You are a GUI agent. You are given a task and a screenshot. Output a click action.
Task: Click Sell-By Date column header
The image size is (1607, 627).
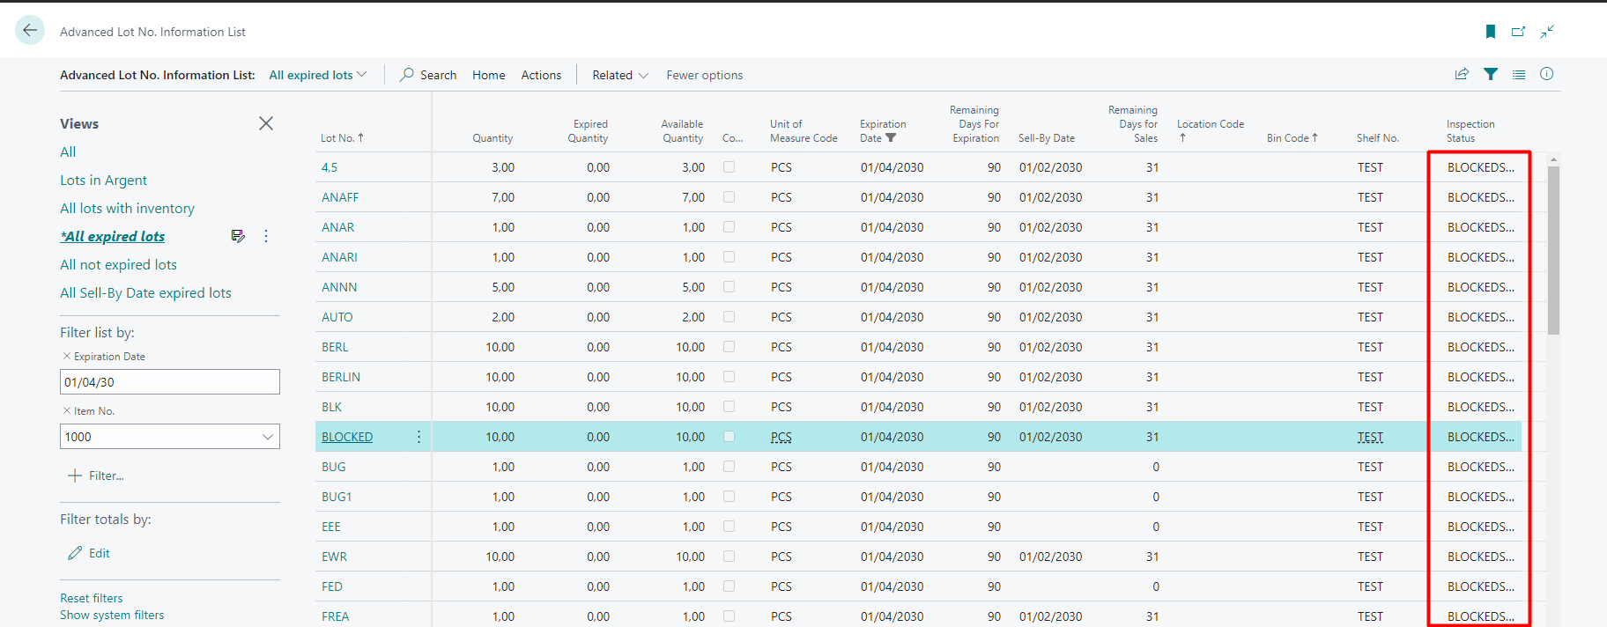(1047, 138)
